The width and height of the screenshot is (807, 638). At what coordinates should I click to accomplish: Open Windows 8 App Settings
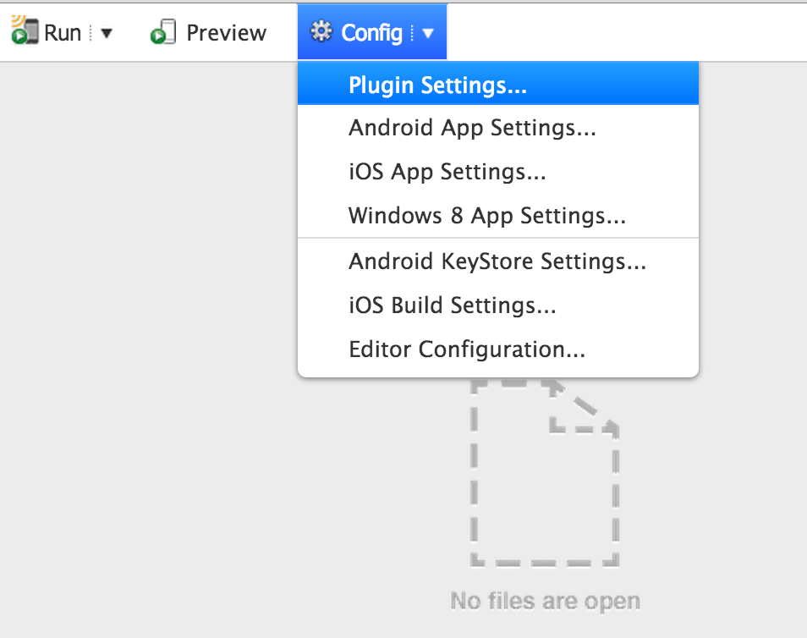[486, 216]
